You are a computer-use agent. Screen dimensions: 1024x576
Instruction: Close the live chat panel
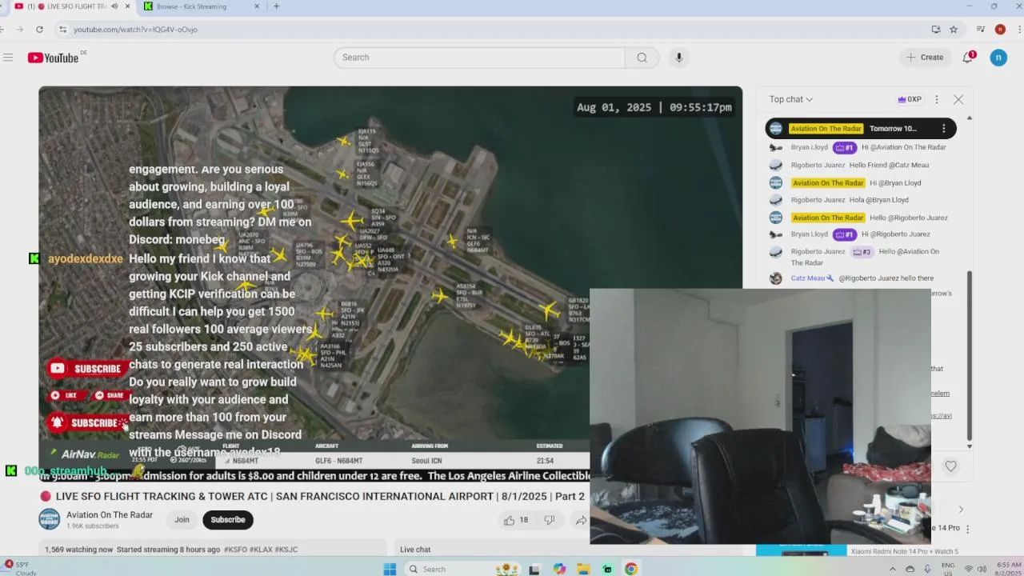(x=958, y=100)
